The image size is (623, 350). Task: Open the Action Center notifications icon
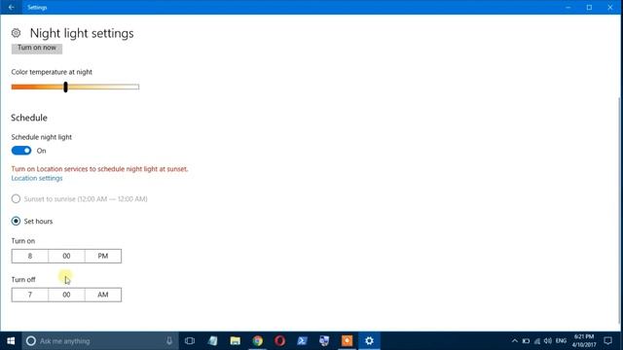click(x=607, y=341)
